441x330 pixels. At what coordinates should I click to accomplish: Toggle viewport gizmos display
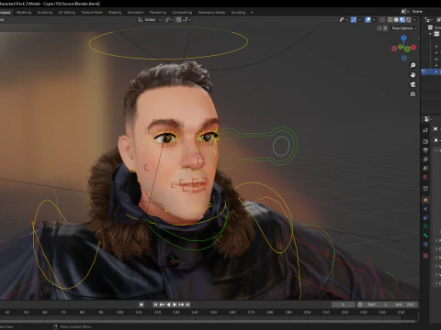click(x=354, y=20)
